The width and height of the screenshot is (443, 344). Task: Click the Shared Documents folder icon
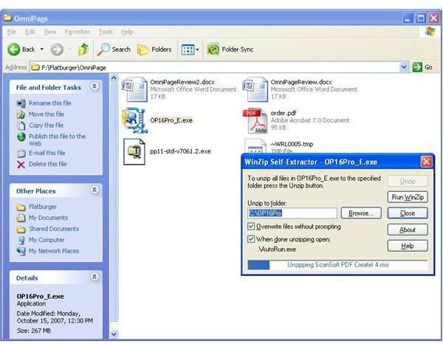21,229
